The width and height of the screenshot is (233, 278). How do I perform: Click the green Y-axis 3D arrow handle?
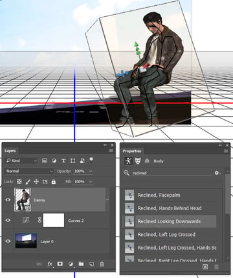pyautogui.click(x=137, y=45)
